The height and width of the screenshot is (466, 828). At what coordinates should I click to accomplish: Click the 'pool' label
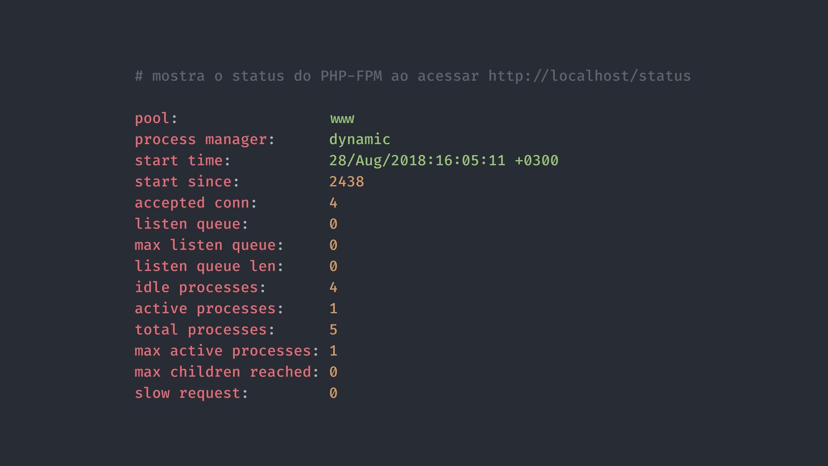[x=152, y=118]
